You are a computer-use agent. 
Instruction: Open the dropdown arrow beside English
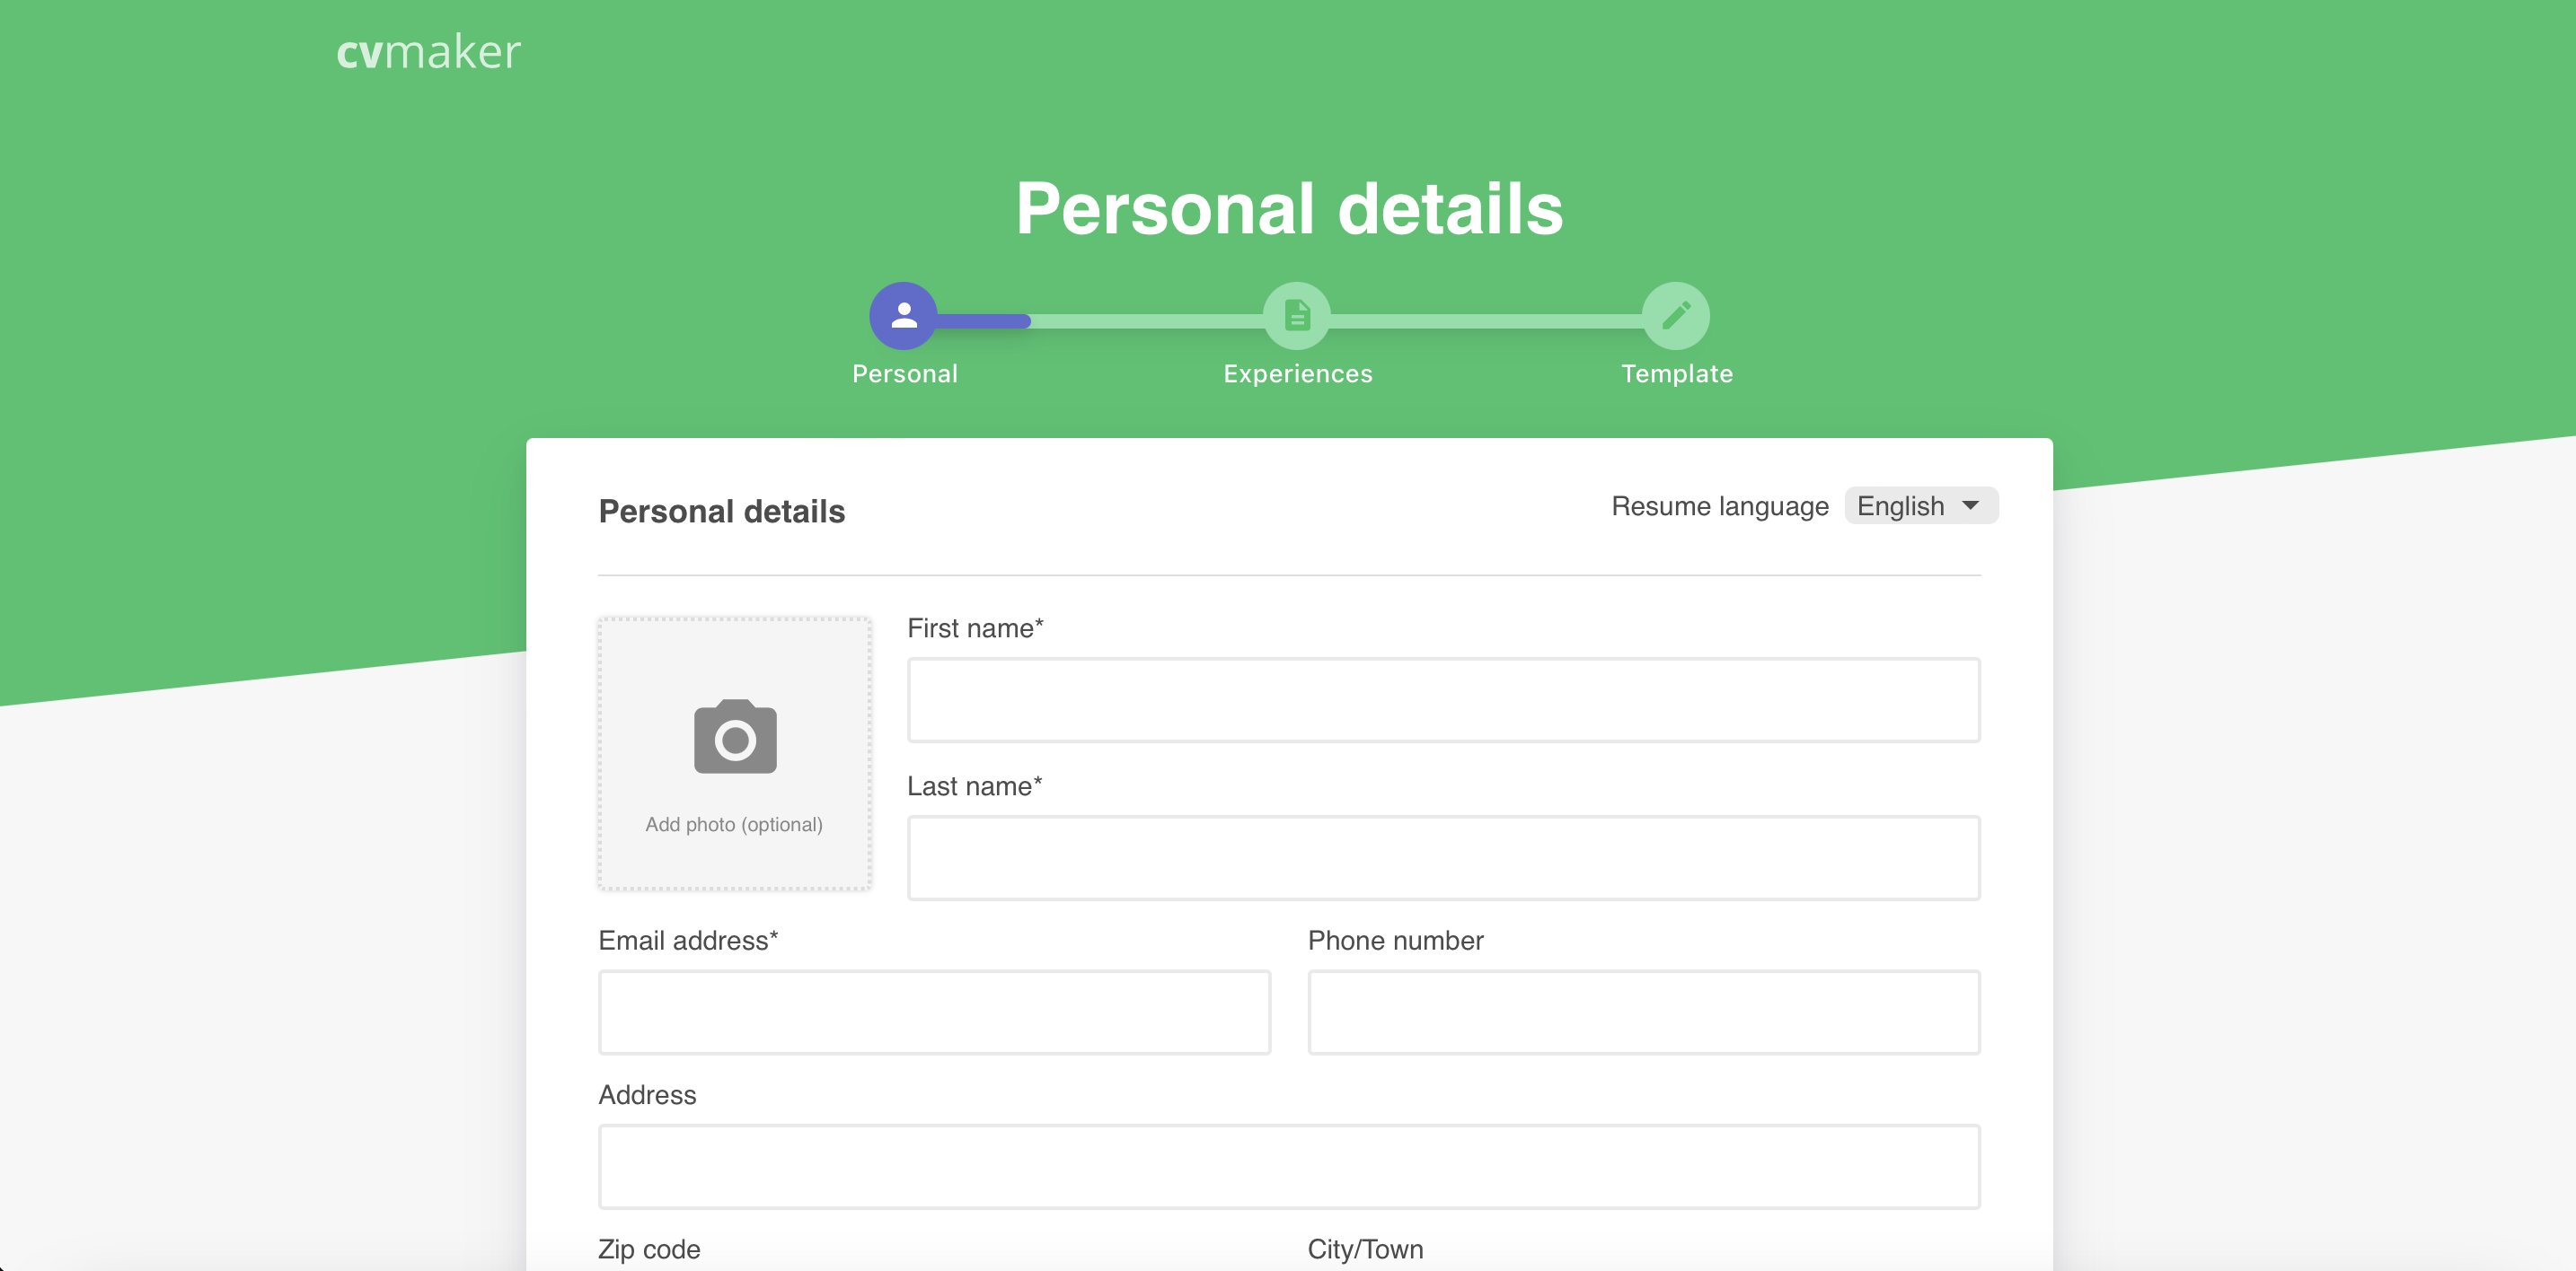point(1971,506)
